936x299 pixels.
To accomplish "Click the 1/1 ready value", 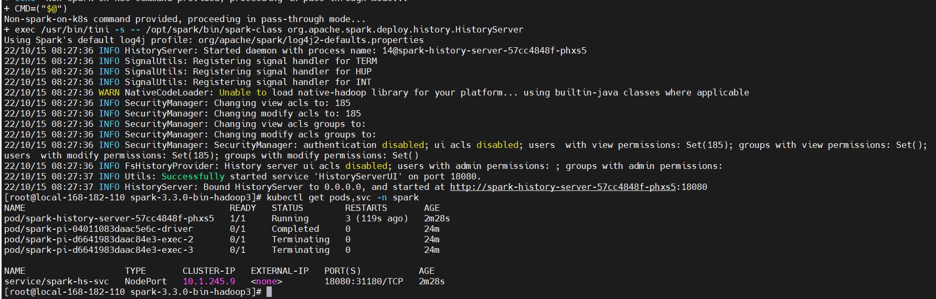I will 238,218.
